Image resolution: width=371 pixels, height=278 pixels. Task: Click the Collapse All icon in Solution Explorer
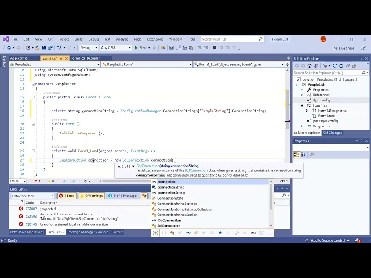348,66
